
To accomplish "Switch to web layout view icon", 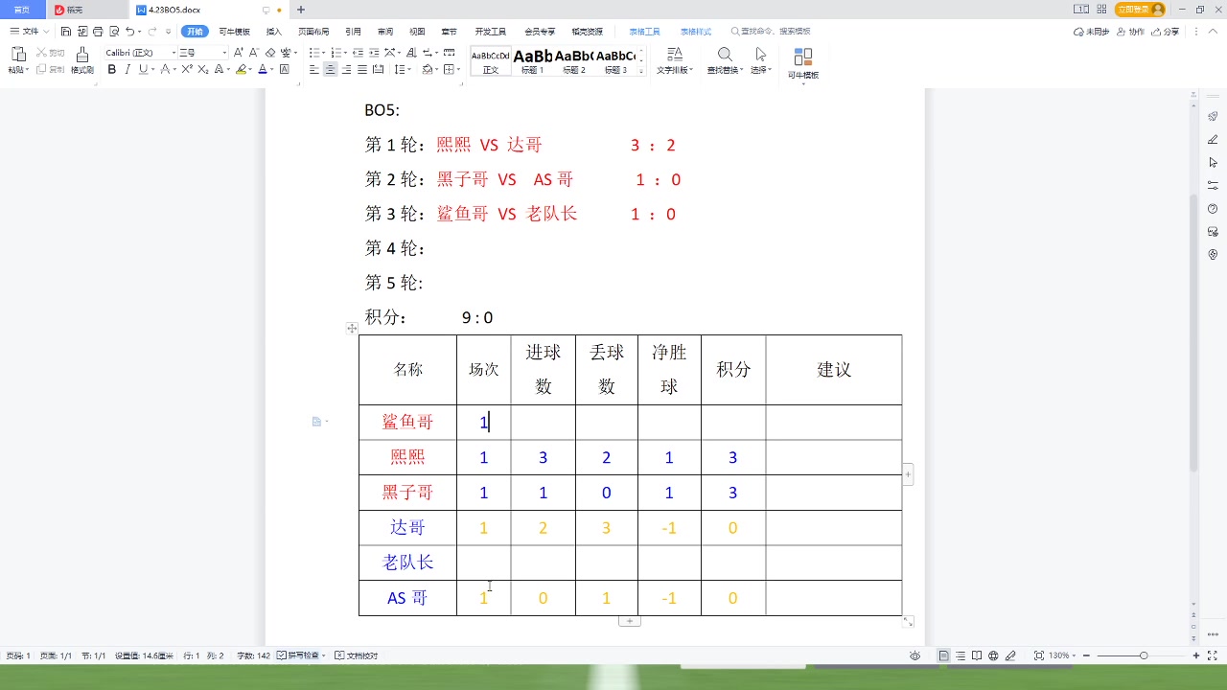I will pyautogui.click(x=993, y=655).
